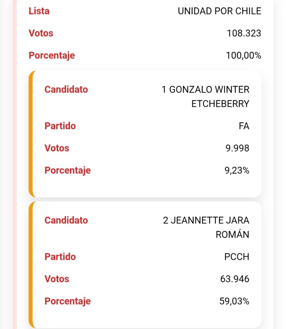Click the 59,03% percentage value
286x329 pixels.
tap(234, 301)
